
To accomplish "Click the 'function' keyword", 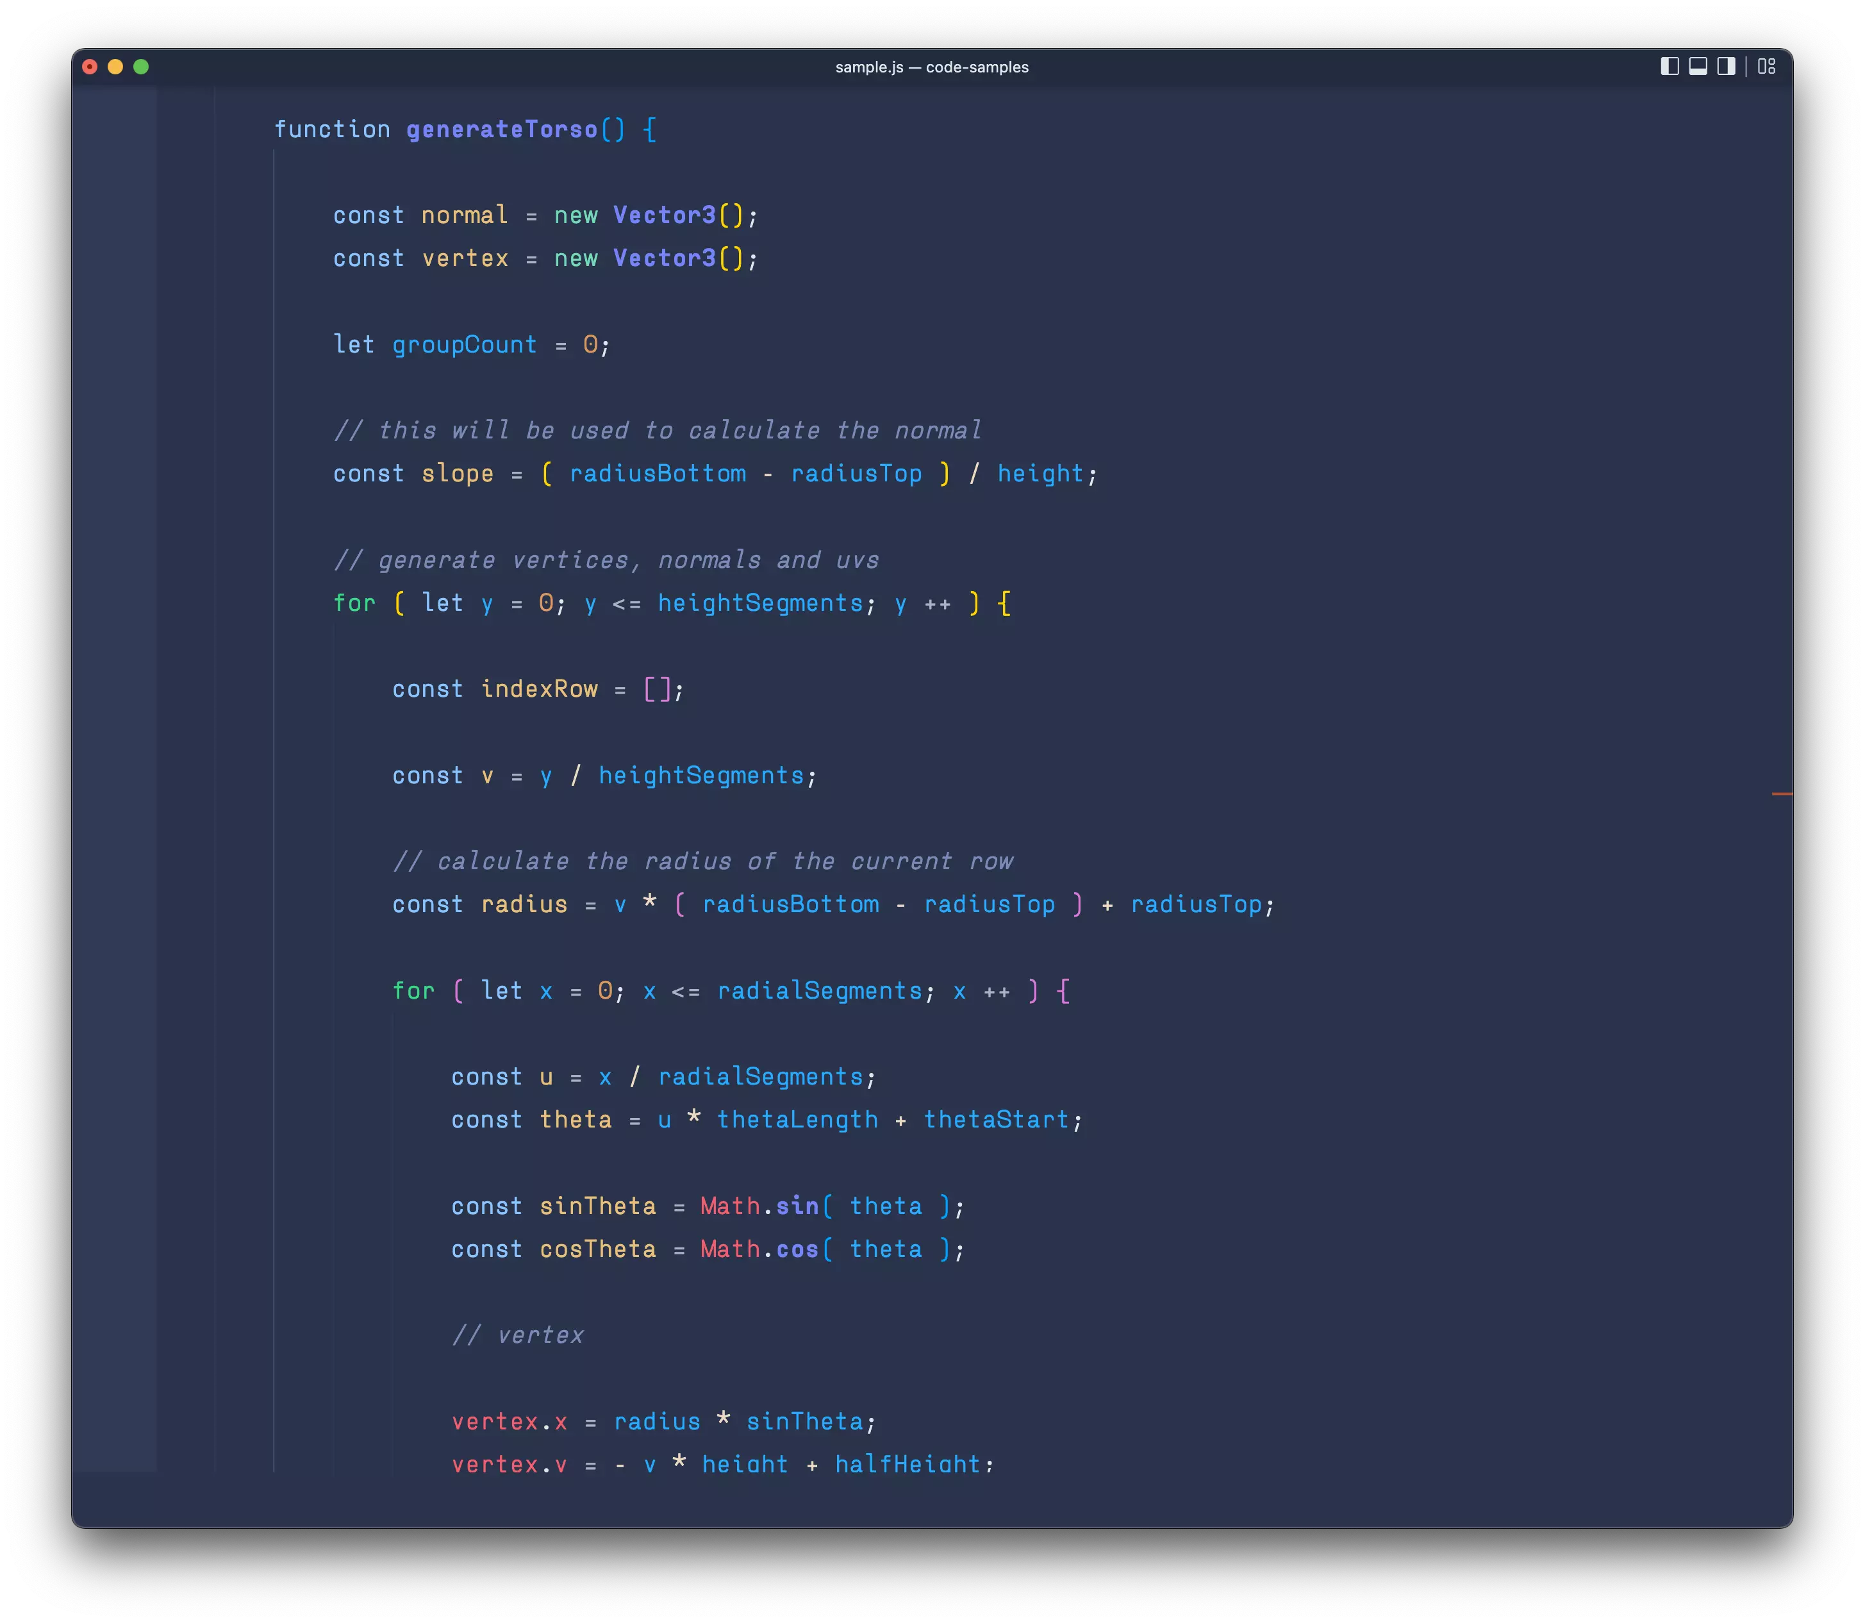I will click(332, 129).
